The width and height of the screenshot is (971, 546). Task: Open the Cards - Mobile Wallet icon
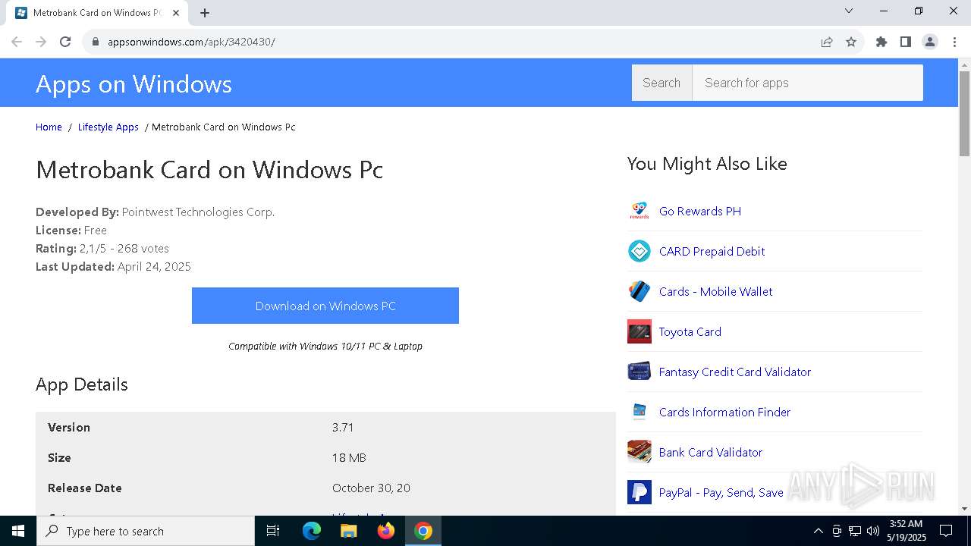point(639,291)
